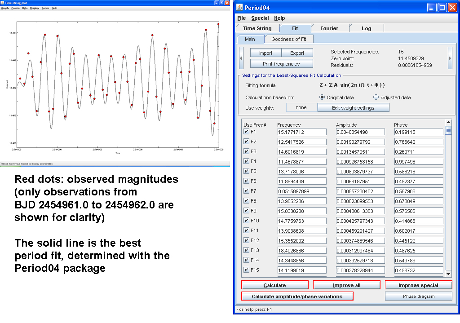Toggle the F5 use-frequency checkbox
This screenshot has height=323, width=460.
247,171
